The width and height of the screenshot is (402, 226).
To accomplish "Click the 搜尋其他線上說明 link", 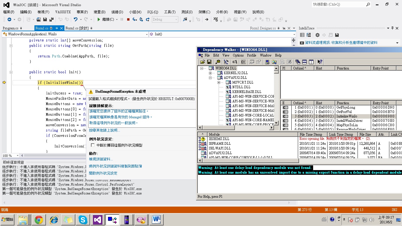I will point(105,130).
